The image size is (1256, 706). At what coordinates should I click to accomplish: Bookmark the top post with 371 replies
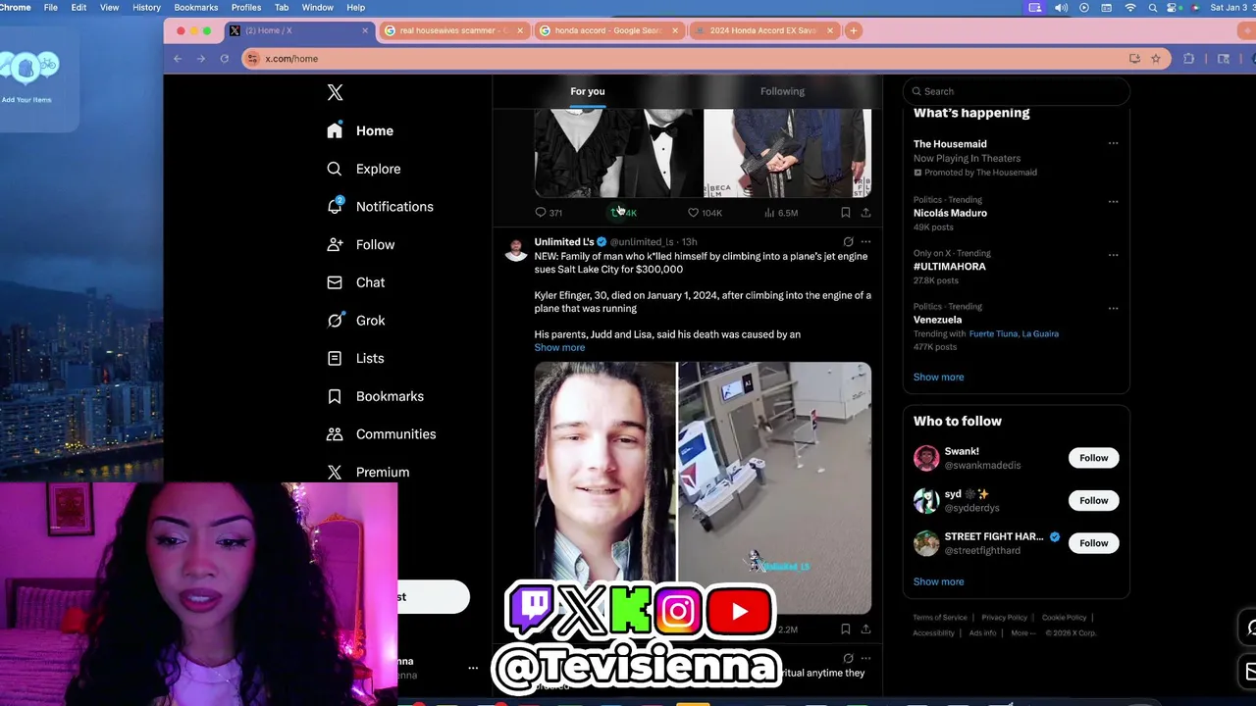845,213
